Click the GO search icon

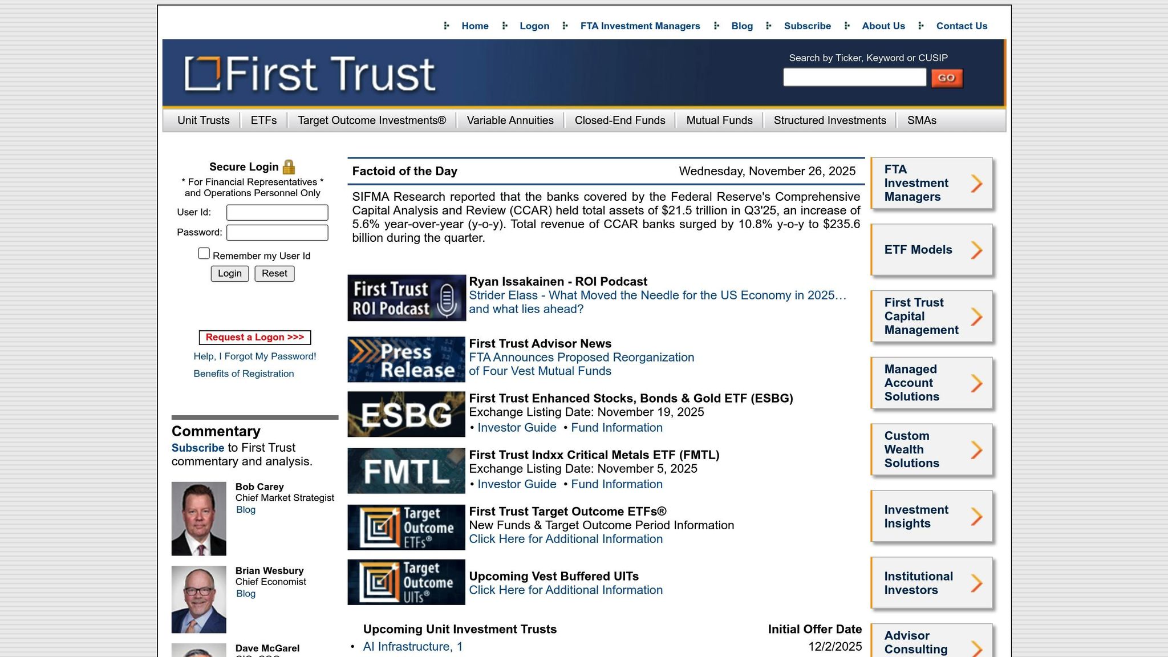click(x=946, y=78)
